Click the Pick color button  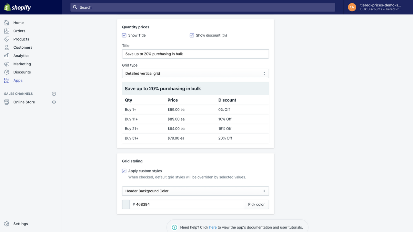tap(256, 204)
